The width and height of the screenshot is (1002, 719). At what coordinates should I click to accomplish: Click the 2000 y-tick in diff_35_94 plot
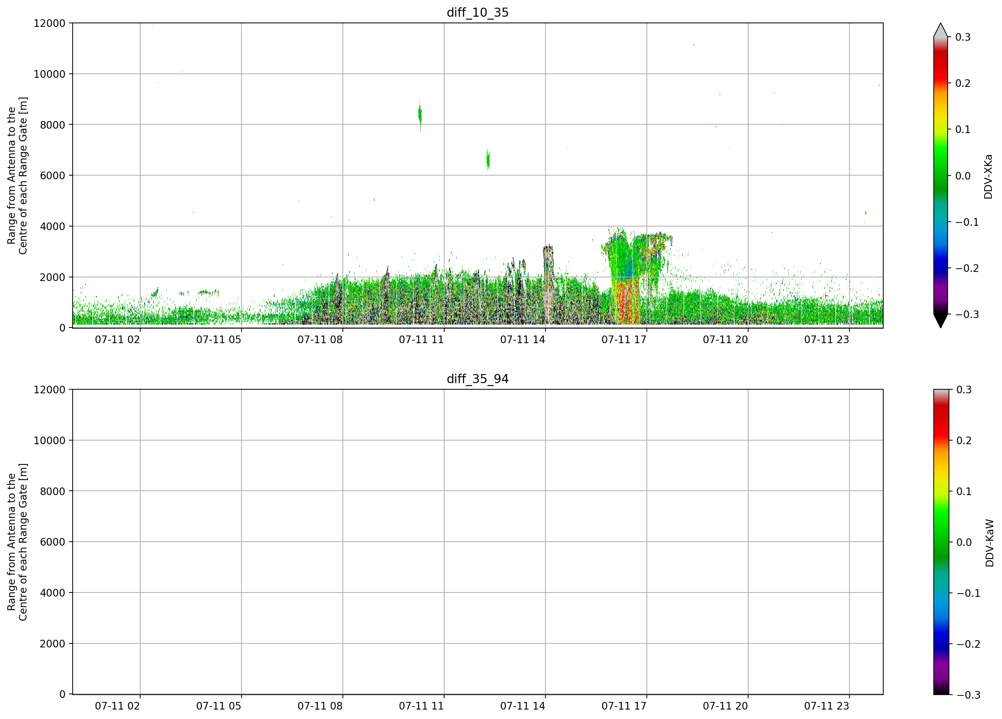click(x=53, y=644)
